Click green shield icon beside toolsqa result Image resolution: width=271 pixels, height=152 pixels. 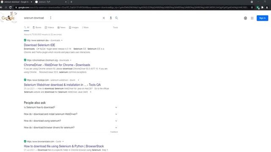(x=25, y=80)
